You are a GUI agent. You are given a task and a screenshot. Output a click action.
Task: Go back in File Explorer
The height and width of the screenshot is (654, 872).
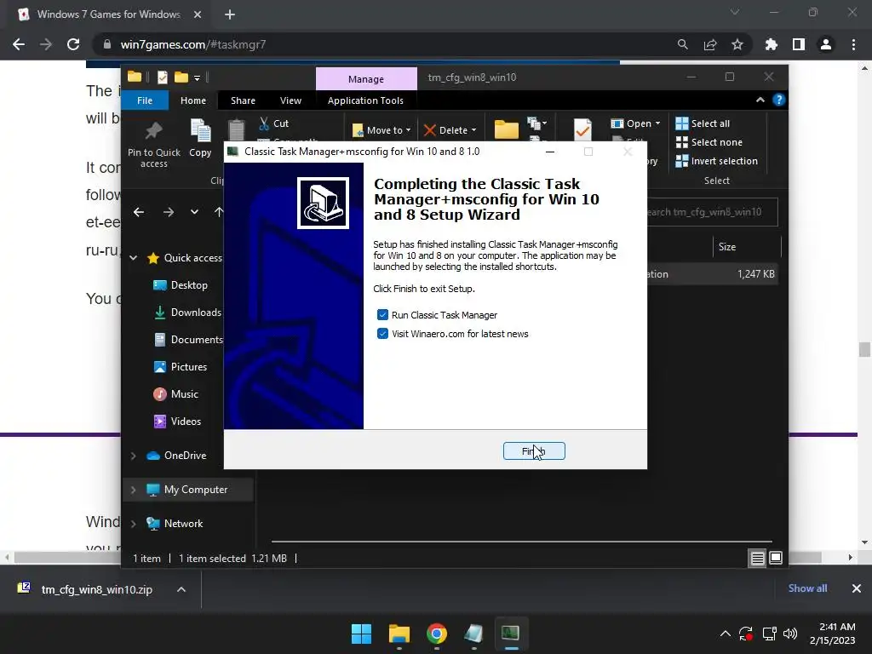pyautogui.click(x=139, y=212)
